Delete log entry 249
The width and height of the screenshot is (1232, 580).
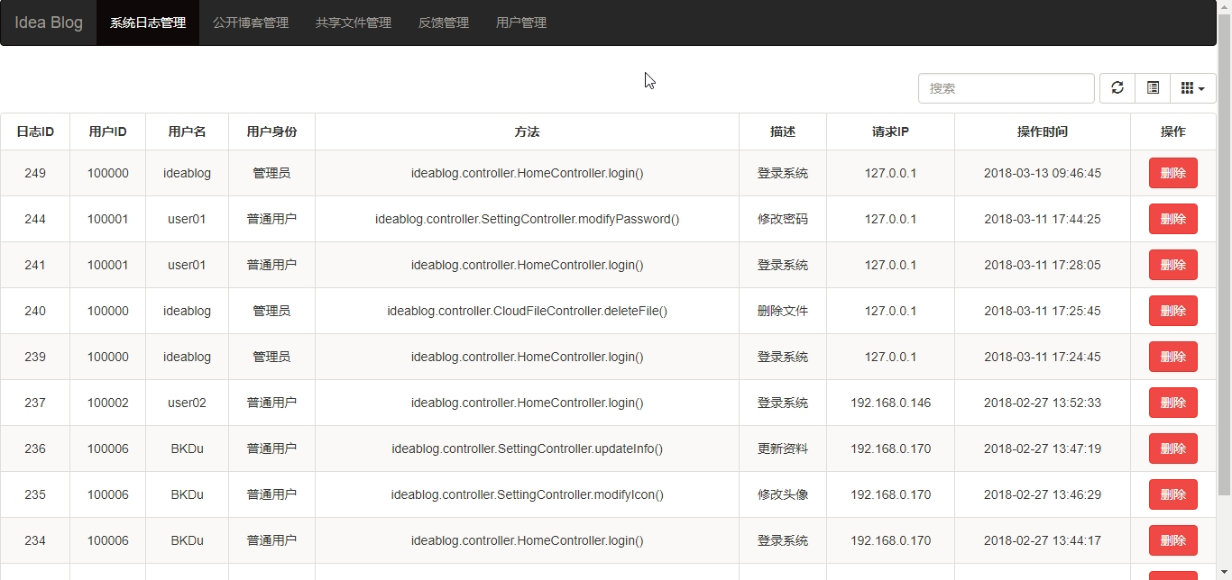coord(1172,173)
